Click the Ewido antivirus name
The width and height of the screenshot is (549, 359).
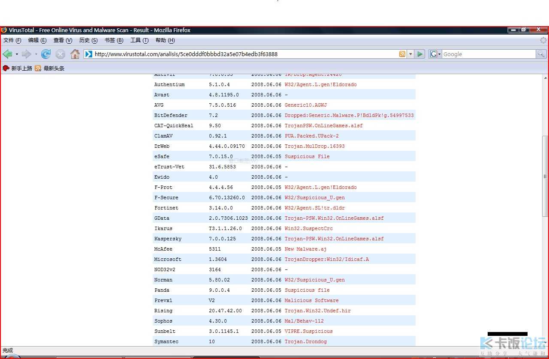click(162, 177)
